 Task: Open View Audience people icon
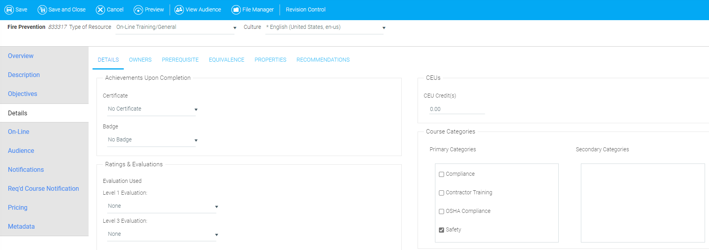point(179,10)
